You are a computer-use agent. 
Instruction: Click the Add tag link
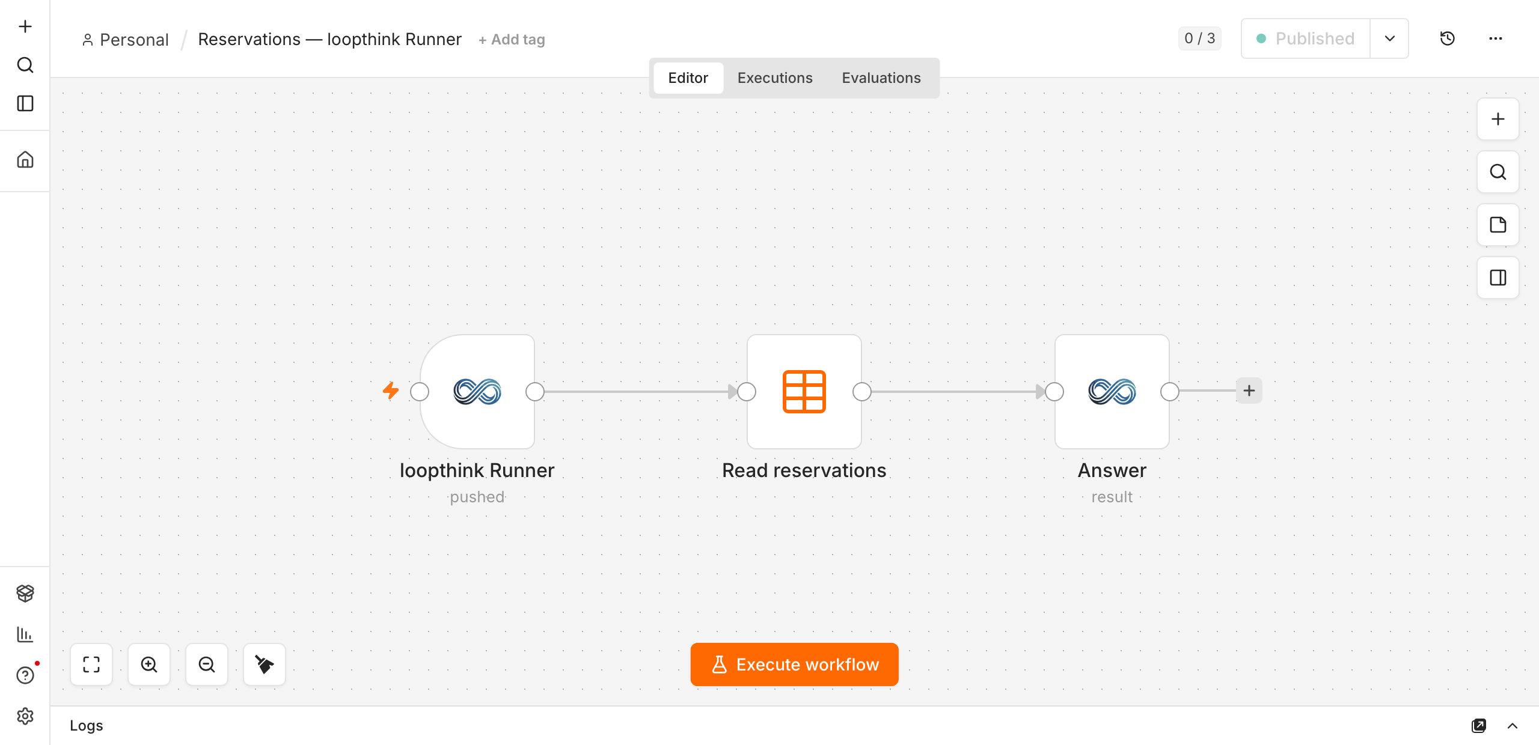[512, 40]
